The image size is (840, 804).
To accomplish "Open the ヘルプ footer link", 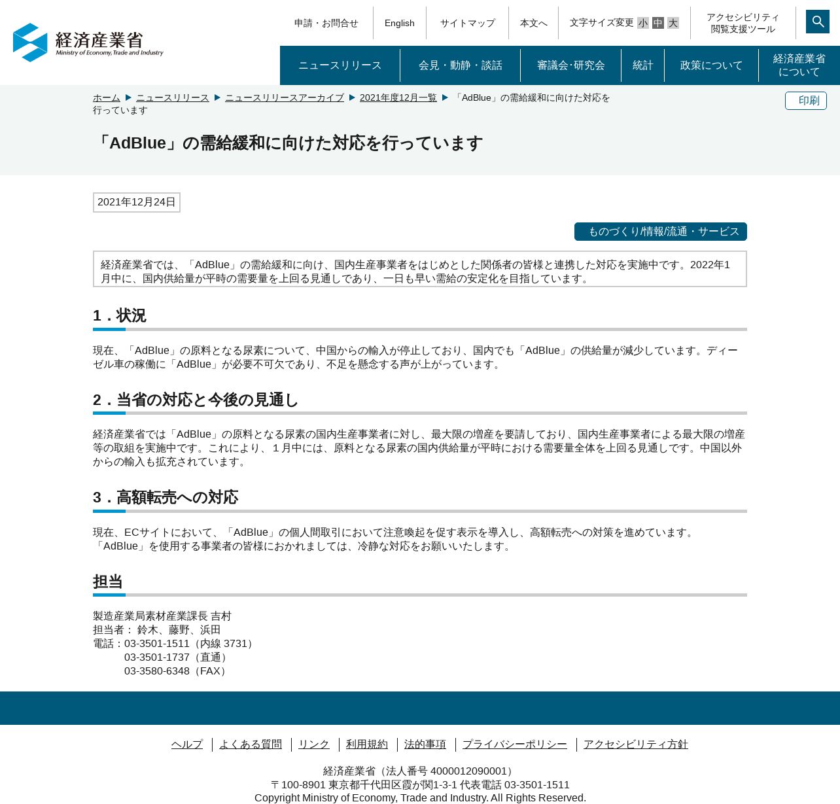I will tap(187, 744).
